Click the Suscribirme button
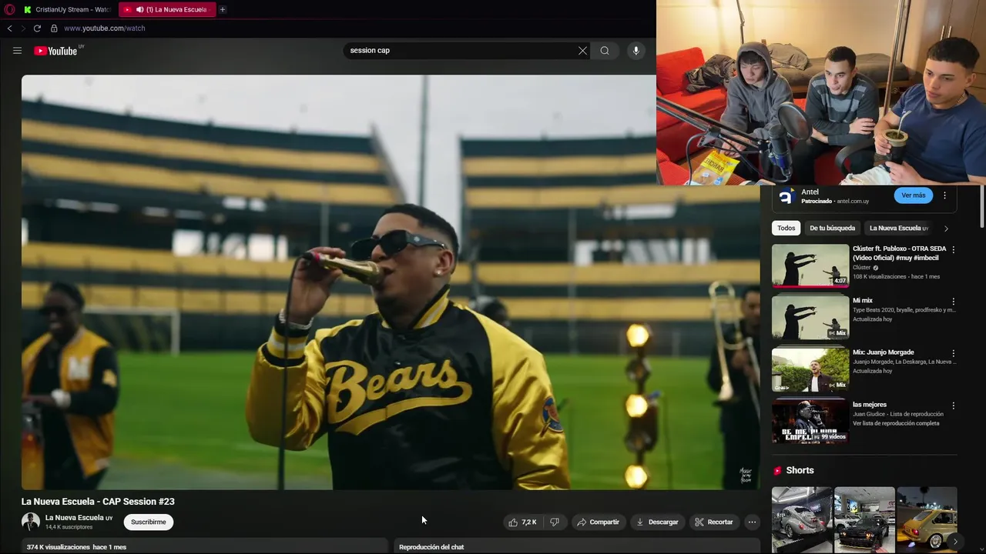 point(149,522)
